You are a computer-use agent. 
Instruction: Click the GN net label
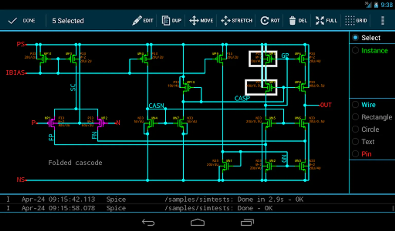pyautogui.click(x=284, y=159)
